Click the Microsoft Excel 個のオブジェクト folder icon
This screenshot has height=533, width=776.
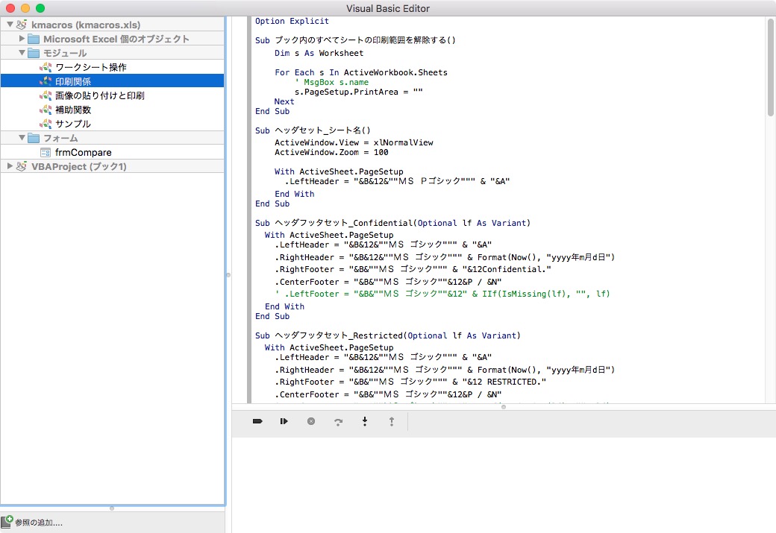coord(34,39)
